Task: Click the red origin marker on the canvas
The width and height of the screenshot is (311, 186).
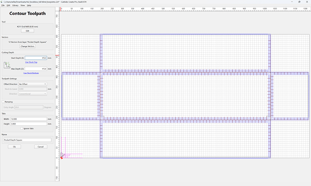Action: tap(62, 158)
